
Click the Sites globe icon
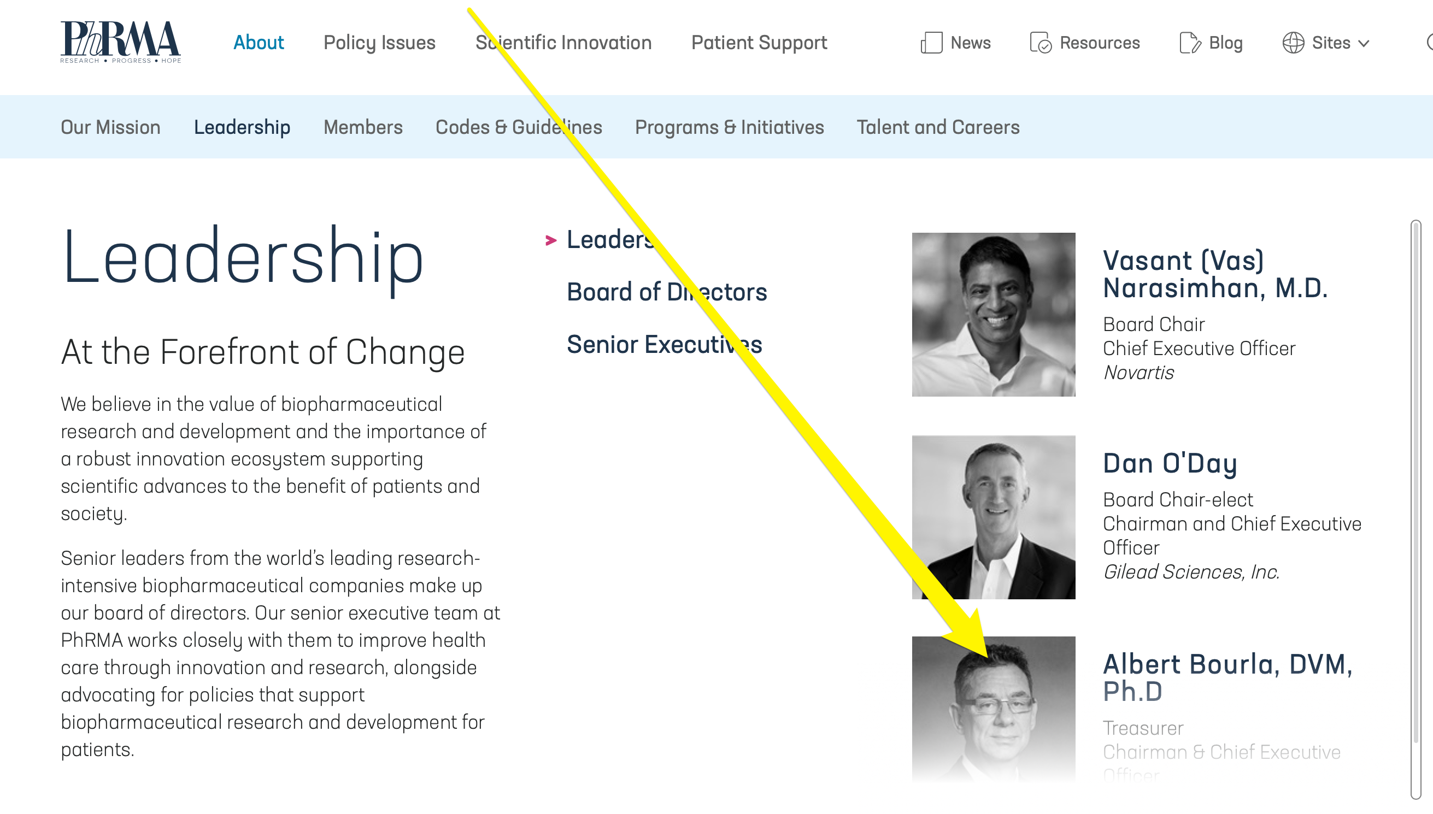[1293, 43]
